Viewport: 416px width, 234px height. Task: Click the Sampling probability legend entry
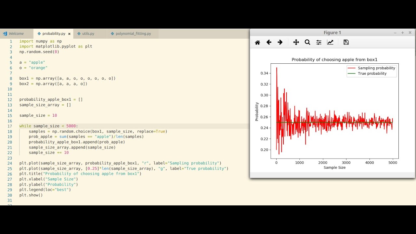371,68
